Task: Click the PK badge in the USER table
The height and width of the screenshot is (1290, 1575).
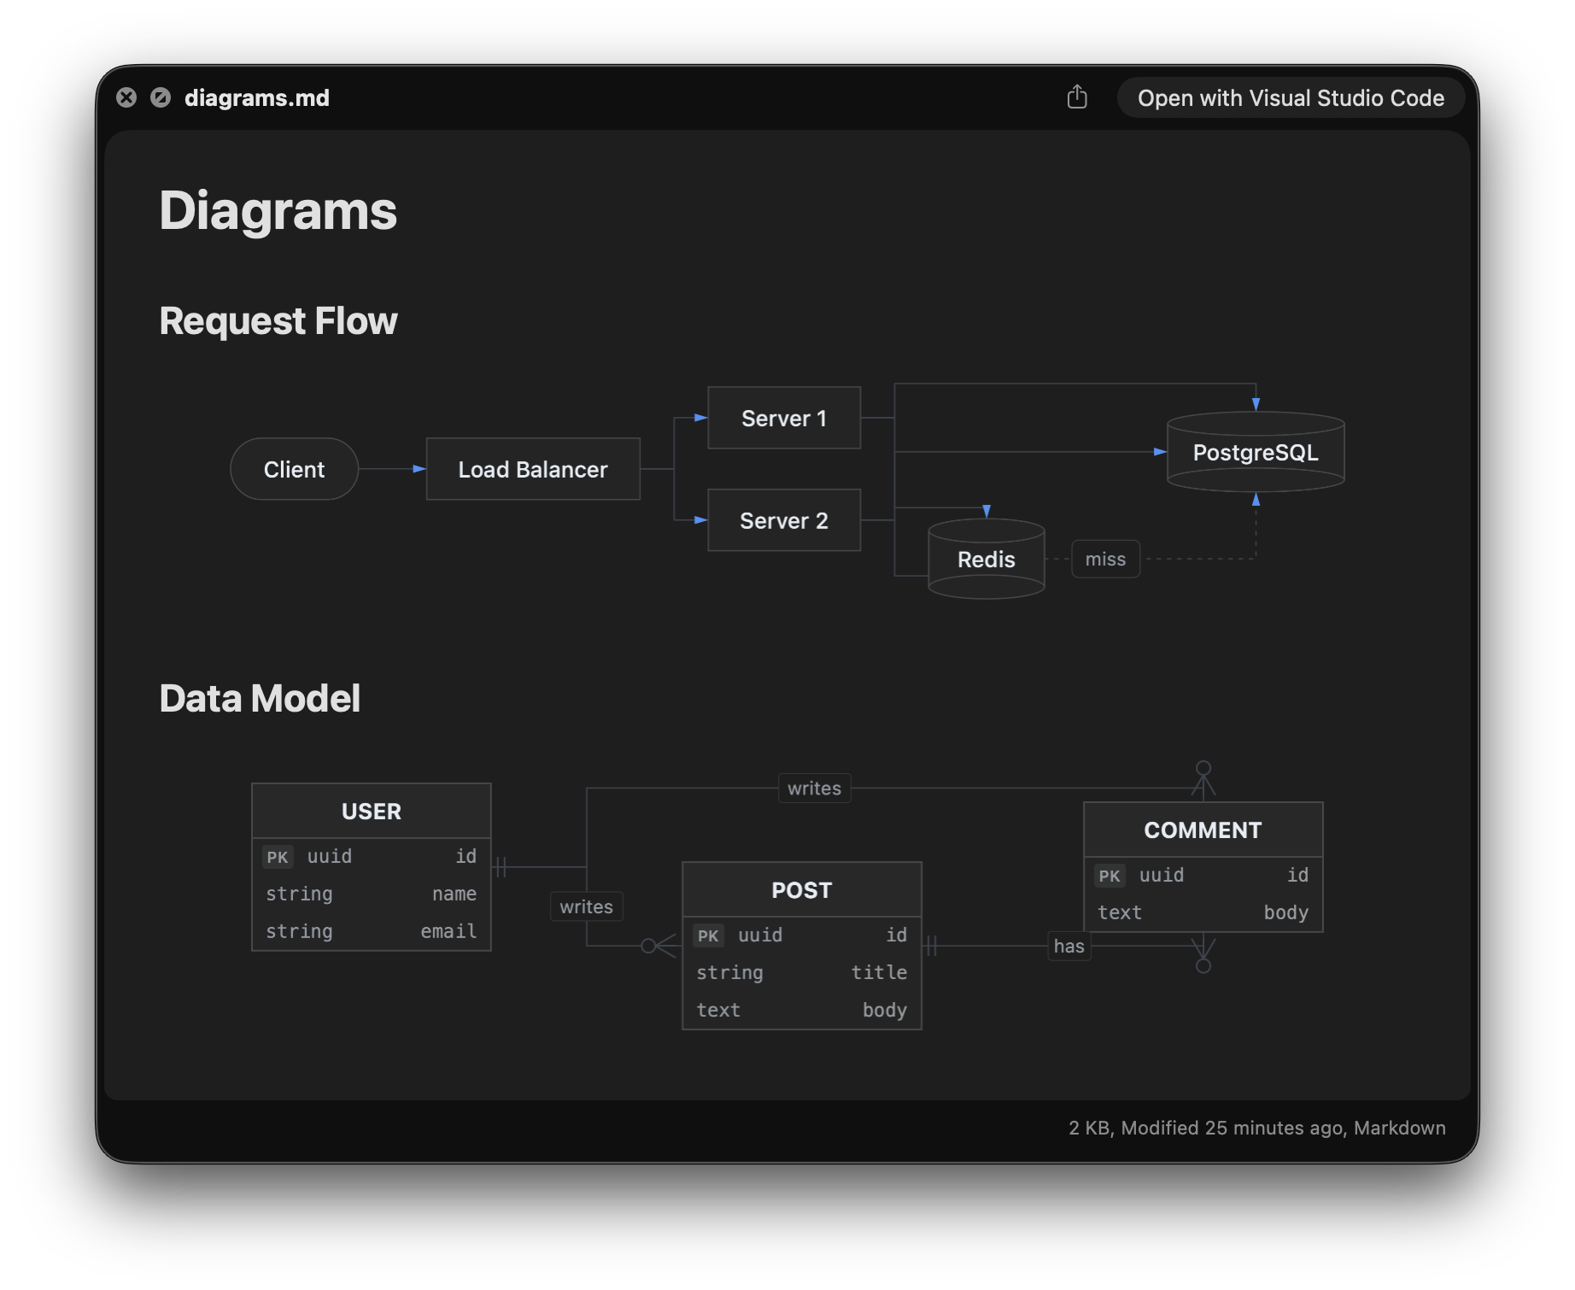Action: 276,856
